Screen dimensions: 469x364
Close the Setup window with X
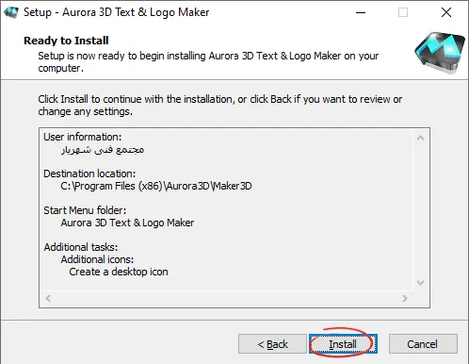click(x=446, y=12)
